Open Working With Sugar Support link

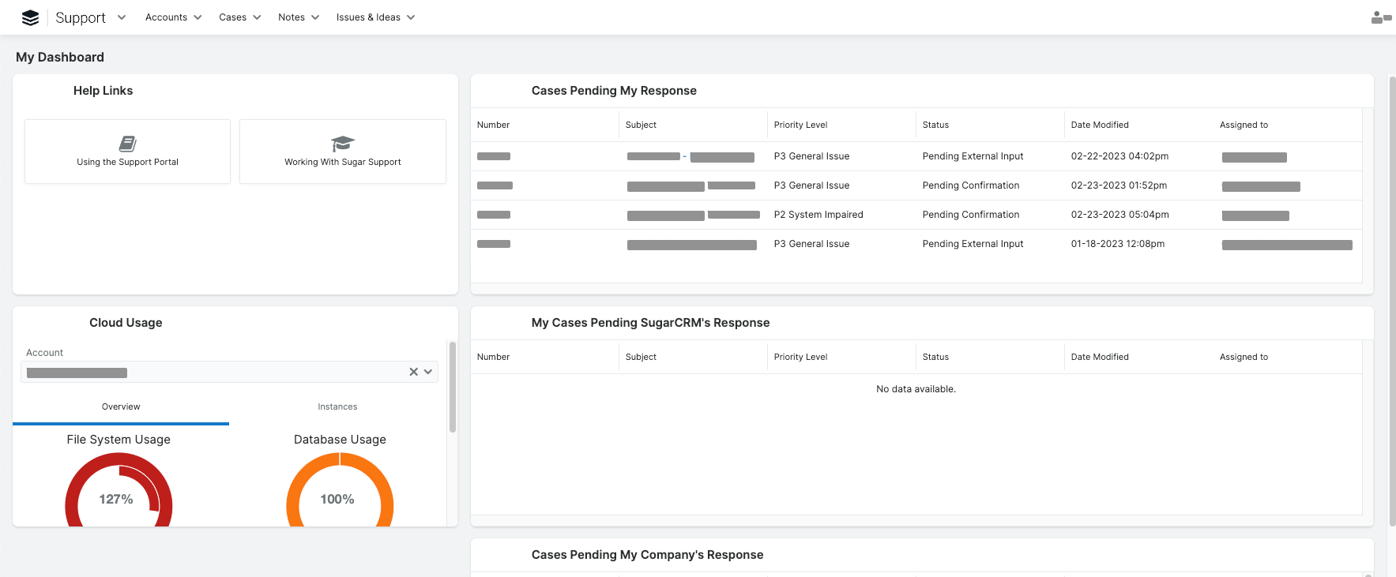click(x=343, y=152)
